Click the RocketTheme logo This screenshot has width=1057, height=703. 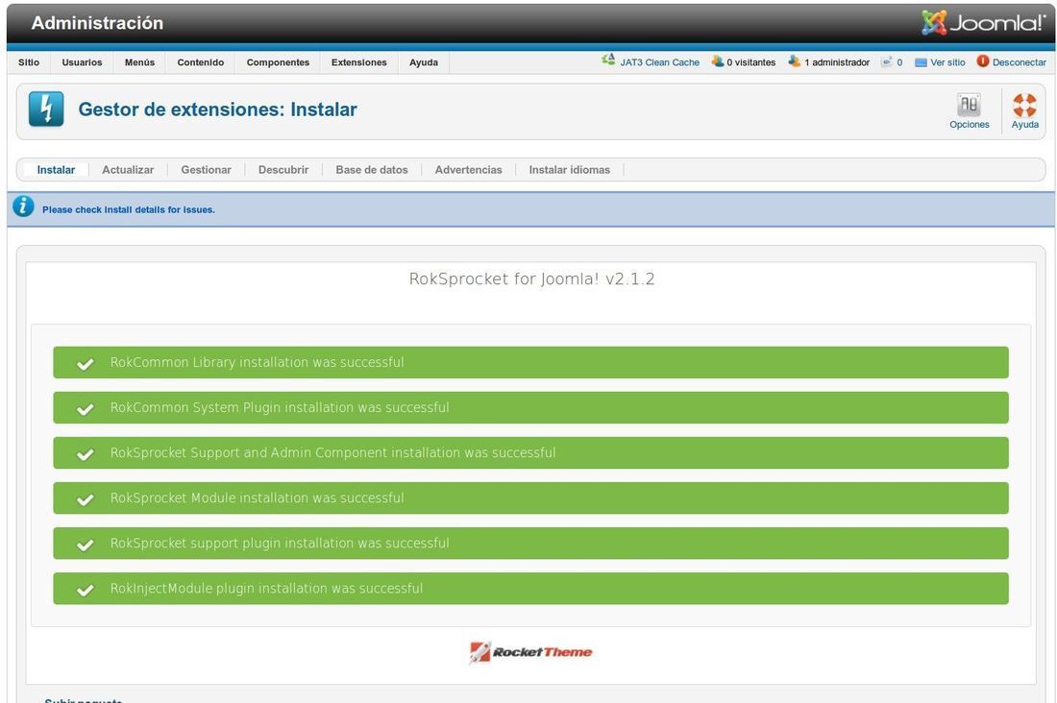click(531, 652)
